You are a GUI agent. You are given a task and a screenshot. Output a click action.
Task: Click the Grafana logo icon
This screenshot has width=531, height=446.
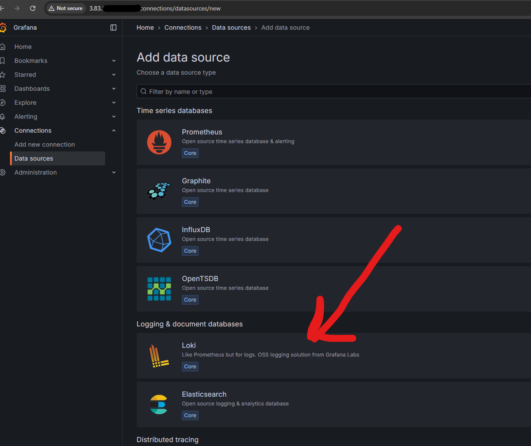pyautogui.click(x=3, y=27)
